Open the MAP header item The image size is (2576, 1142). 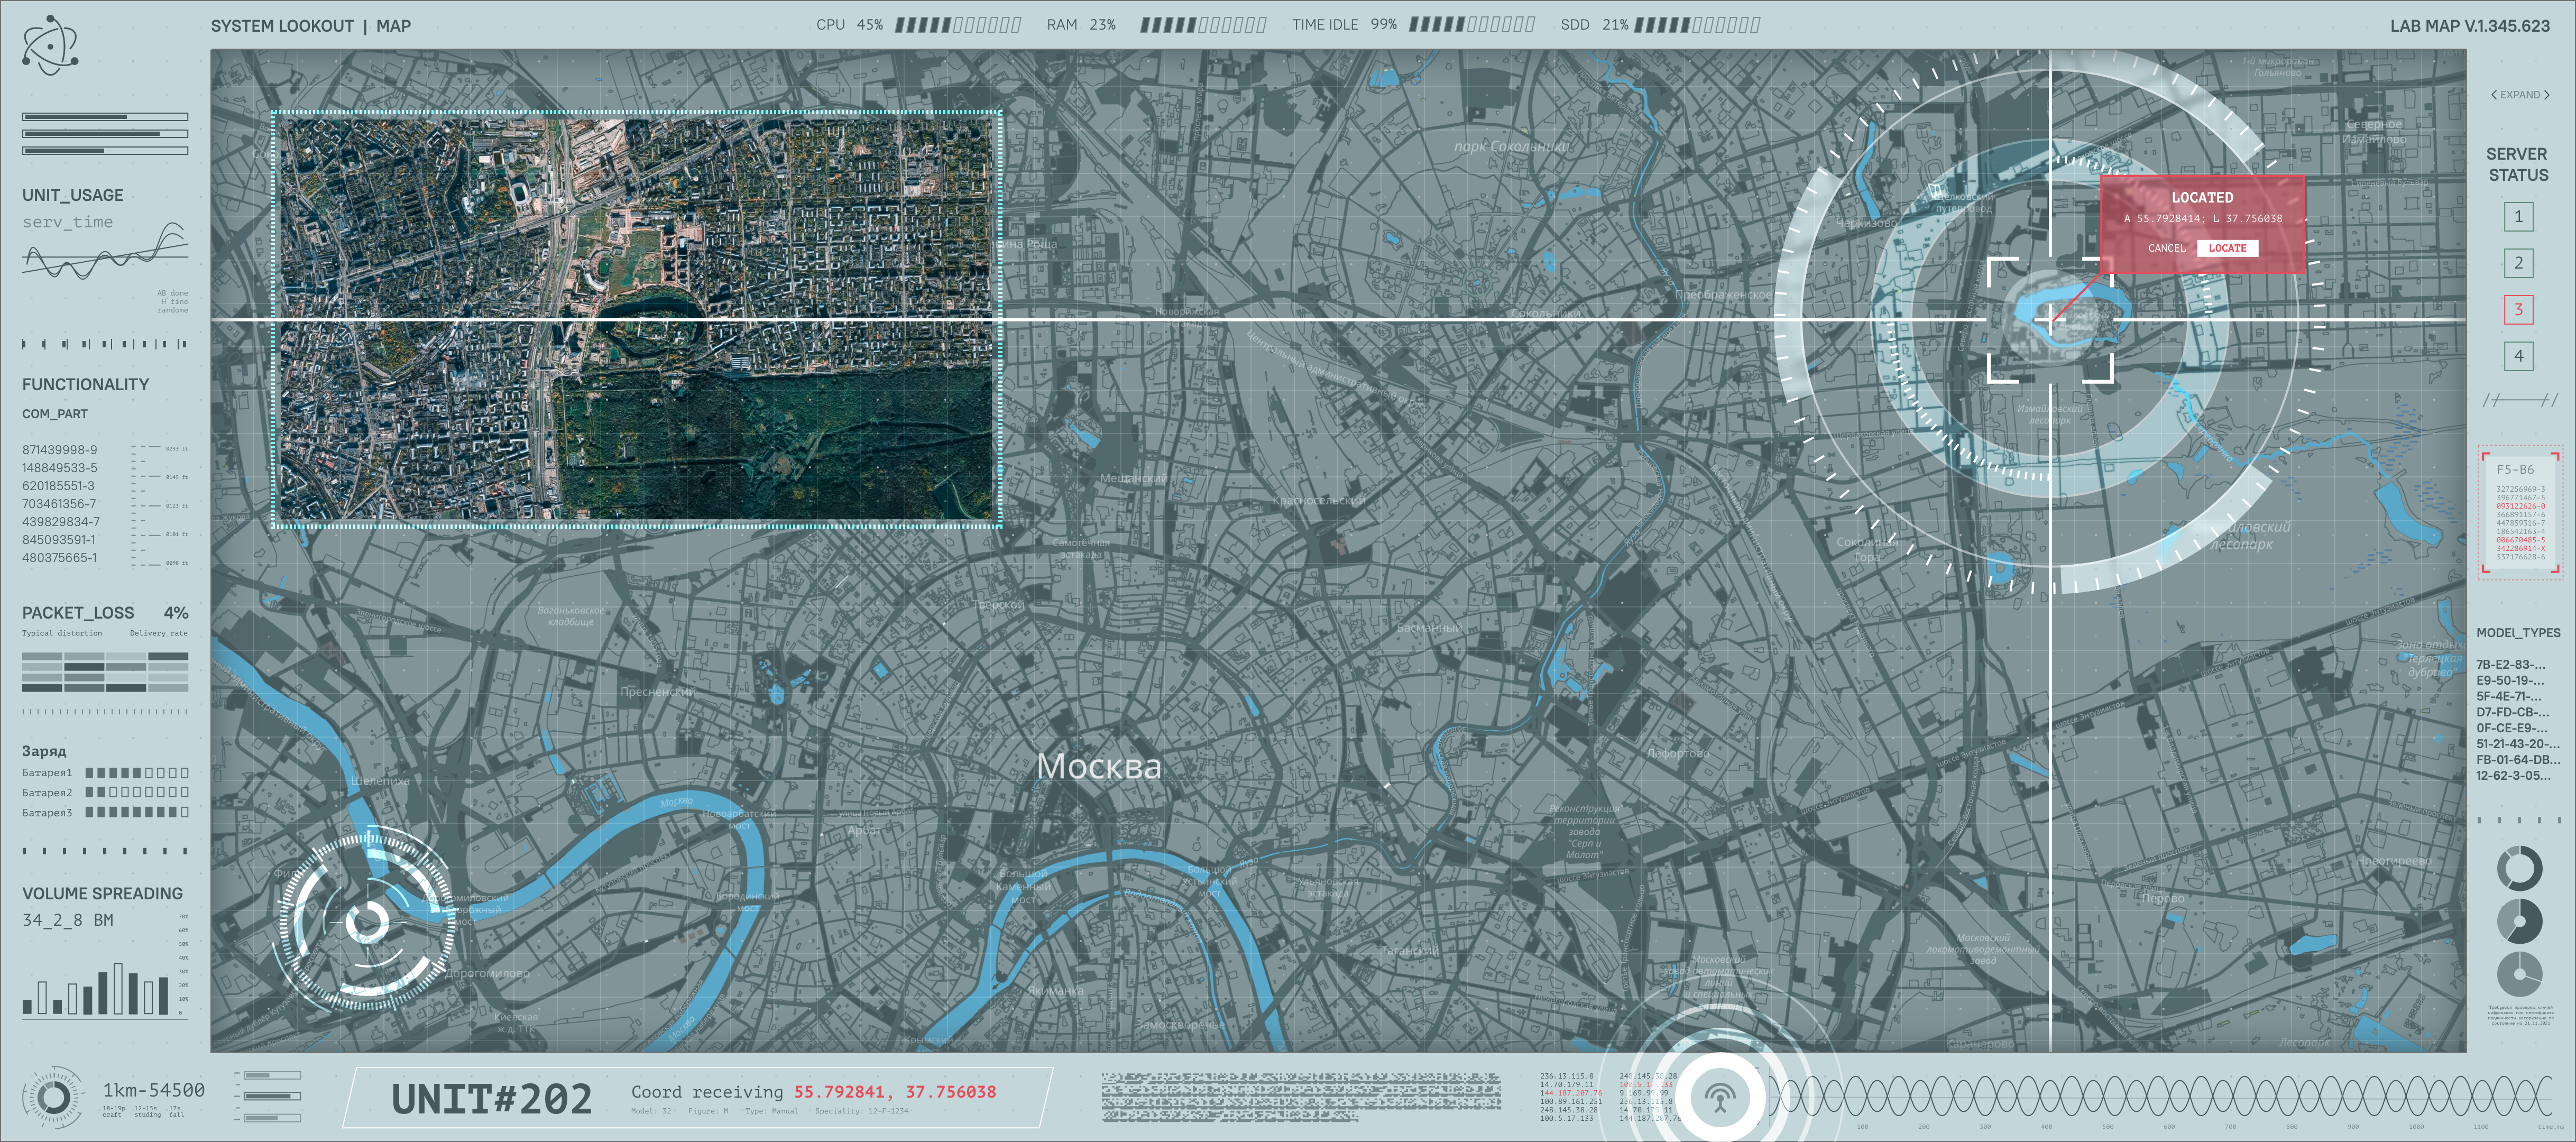393,26
